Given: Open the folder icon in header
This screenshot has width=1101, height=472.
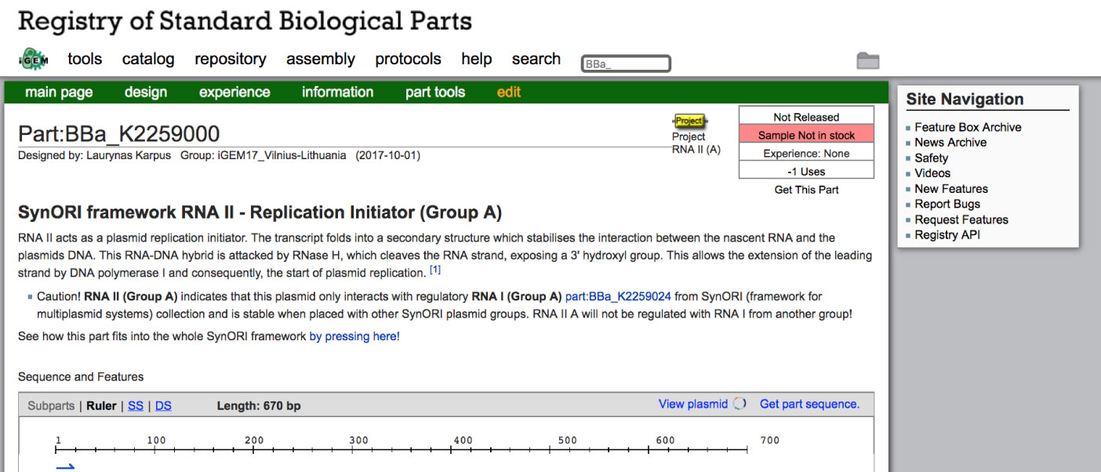Looking at the screenshot, I should tap(867, 61).
